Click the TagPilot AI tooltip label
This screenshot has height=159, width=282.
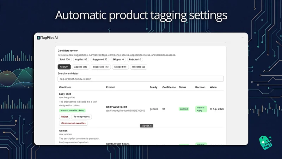pos(146,126)
